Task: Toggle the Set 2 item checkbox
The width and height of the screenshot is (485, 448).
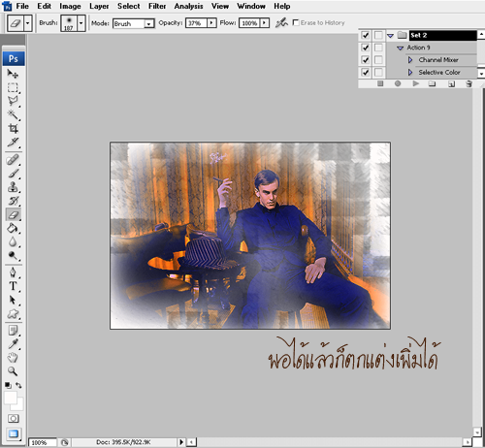Action: pos(366,35)
